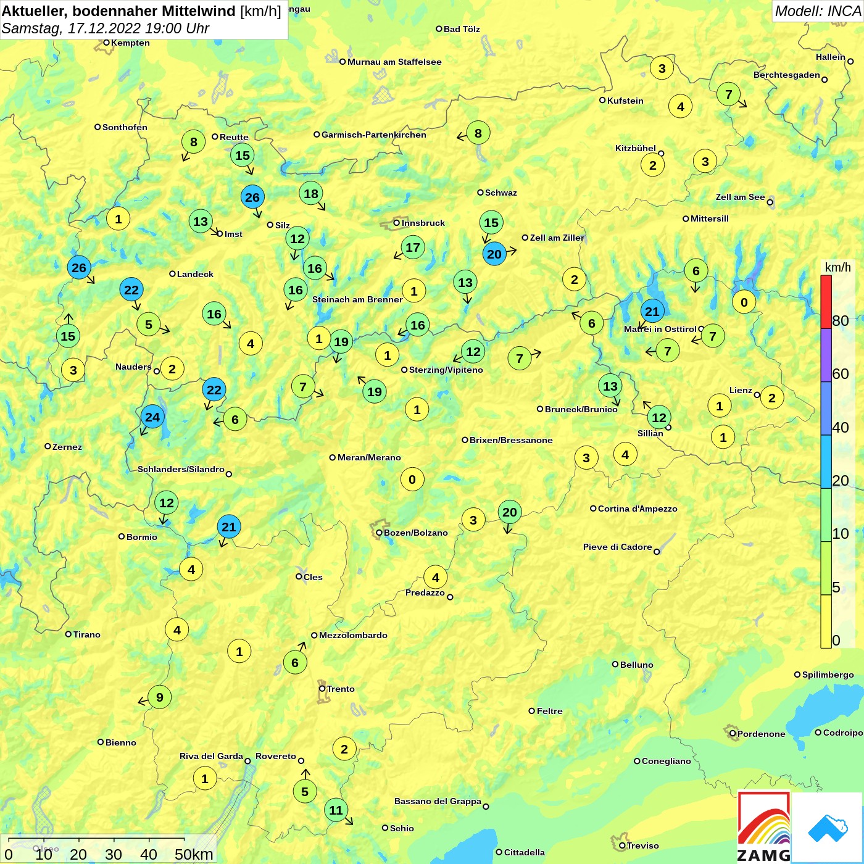The height and width of the screenshot is (864, 864).
Task: Click the Zernez city label
Action: click(x=67, y=447)
